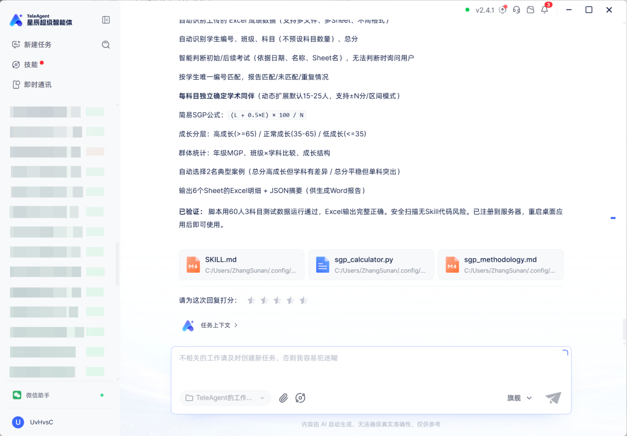
Task: Expand the input box via corner icon
Action: click(565, 353)
